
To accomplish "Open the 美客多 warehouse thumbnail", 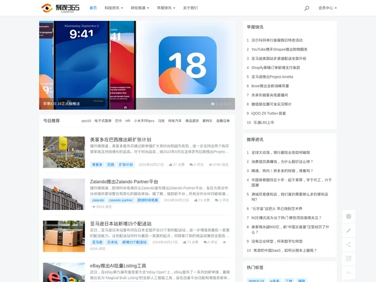I will click(64, 152).
